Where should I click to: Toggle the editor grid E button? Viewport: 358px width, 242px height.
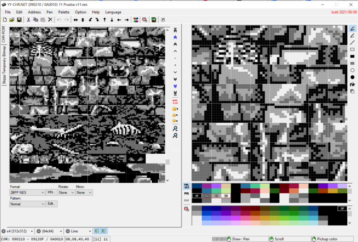(104, 231)
